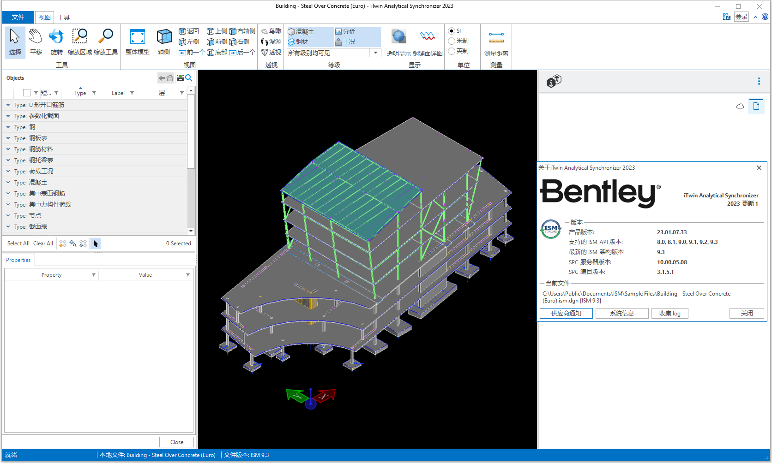Viewport: 772px width, 463px height.
Task: Select the 英制 imperial radio button
Action: (452, 51)
